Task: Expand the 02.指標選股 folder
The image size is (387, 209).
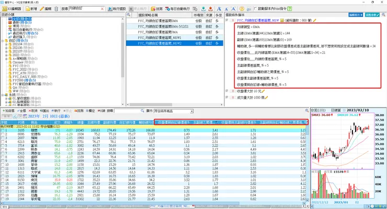Action: coord(6,102)
